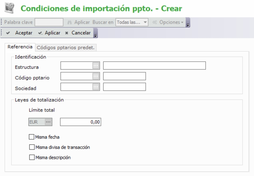Expand the action toolbar overflow arrow

95,35
